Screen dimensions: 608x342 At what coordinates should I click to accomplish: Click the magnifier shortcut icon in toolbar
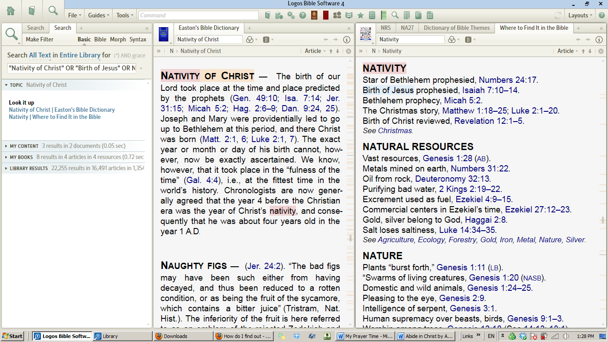click(x=395, y=16)
